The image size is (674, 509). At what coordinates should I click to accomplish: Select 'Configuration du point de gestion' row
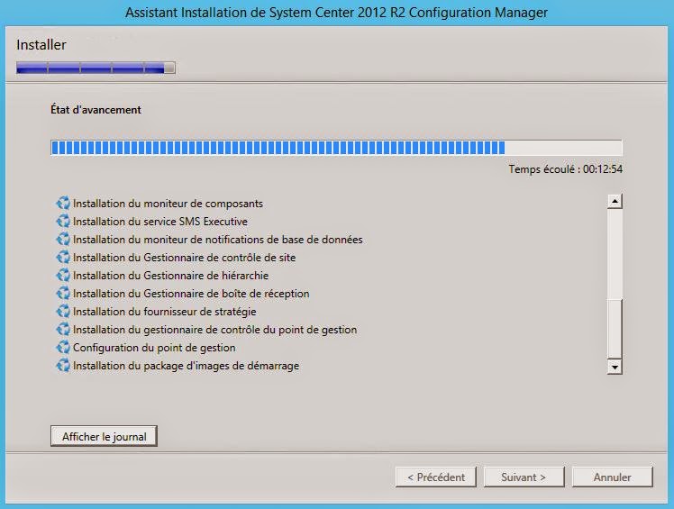(x=154, y=348)
